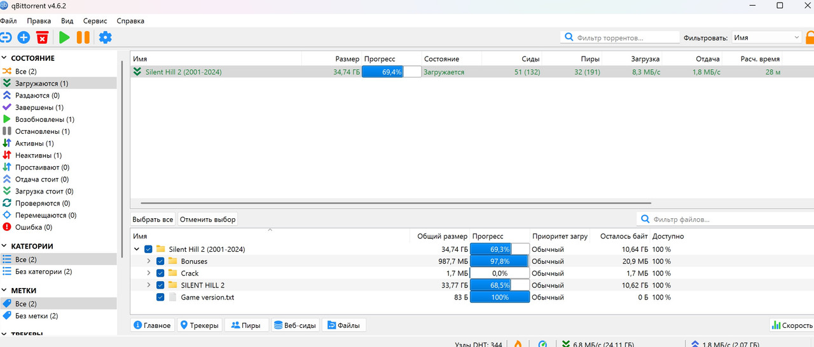Select 'Проверяются (0)' filter

[59, 203]
